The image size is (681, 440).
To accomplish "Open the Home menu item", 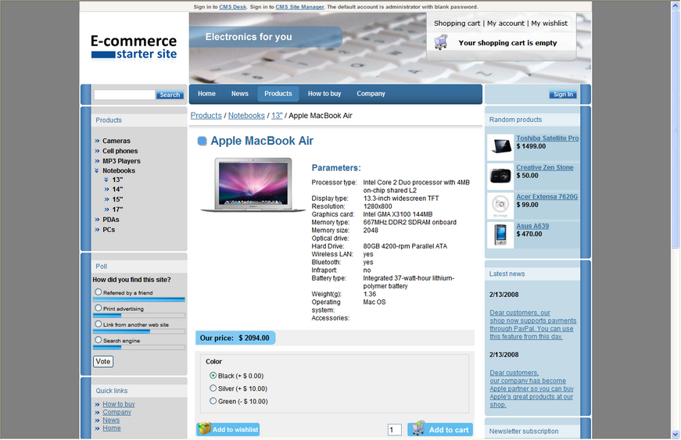I will 206,94.
